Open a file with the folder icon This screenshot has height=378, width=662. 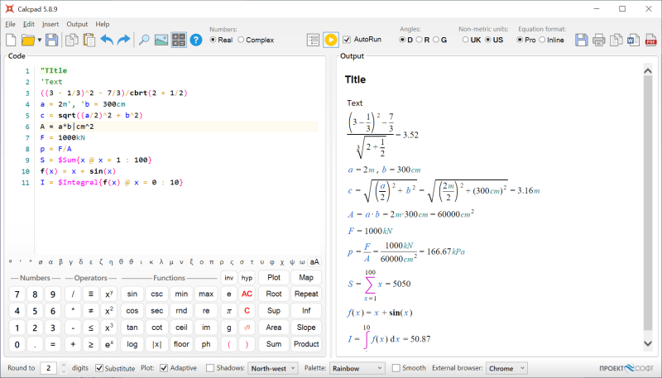[x=28, y=40]
